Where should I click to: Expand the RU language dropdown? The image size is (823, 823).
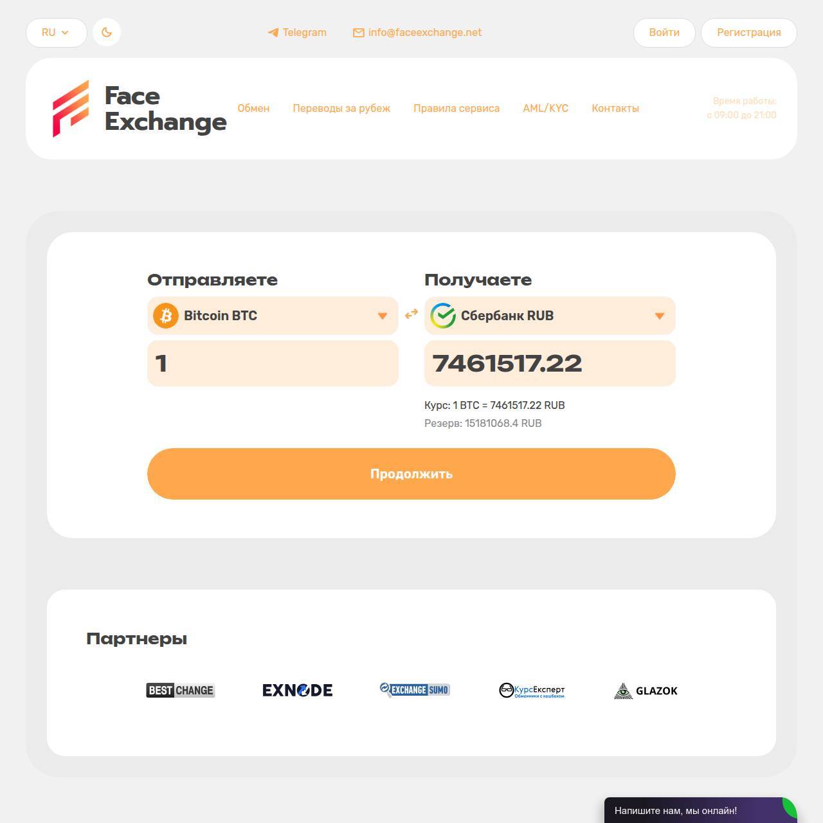56,32
